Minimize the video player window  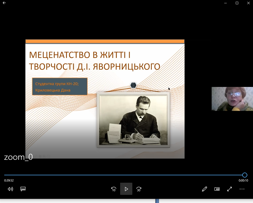(225, 3)
